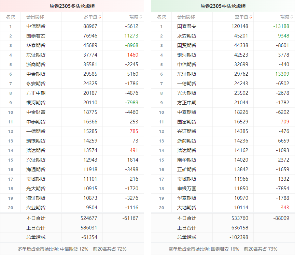
Task: Click sort arrows next to 增减 in long table
Action: (141, 17)
